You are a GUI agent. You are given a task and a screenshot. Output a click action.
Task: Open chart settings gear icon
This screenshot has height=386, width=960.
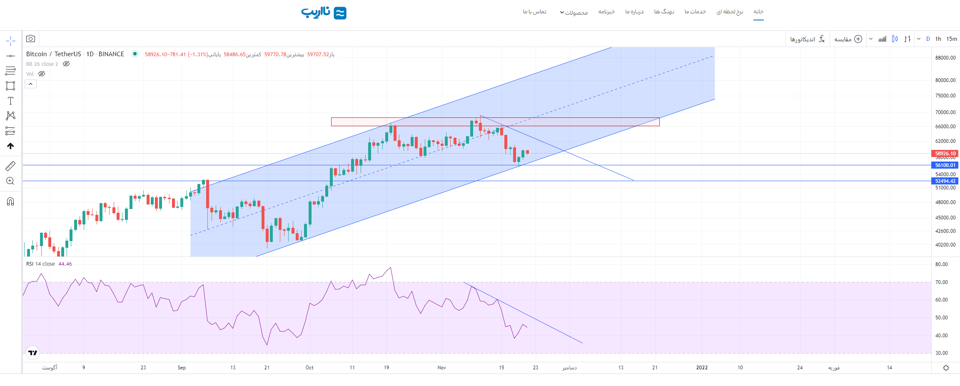[x=946, y=368]
